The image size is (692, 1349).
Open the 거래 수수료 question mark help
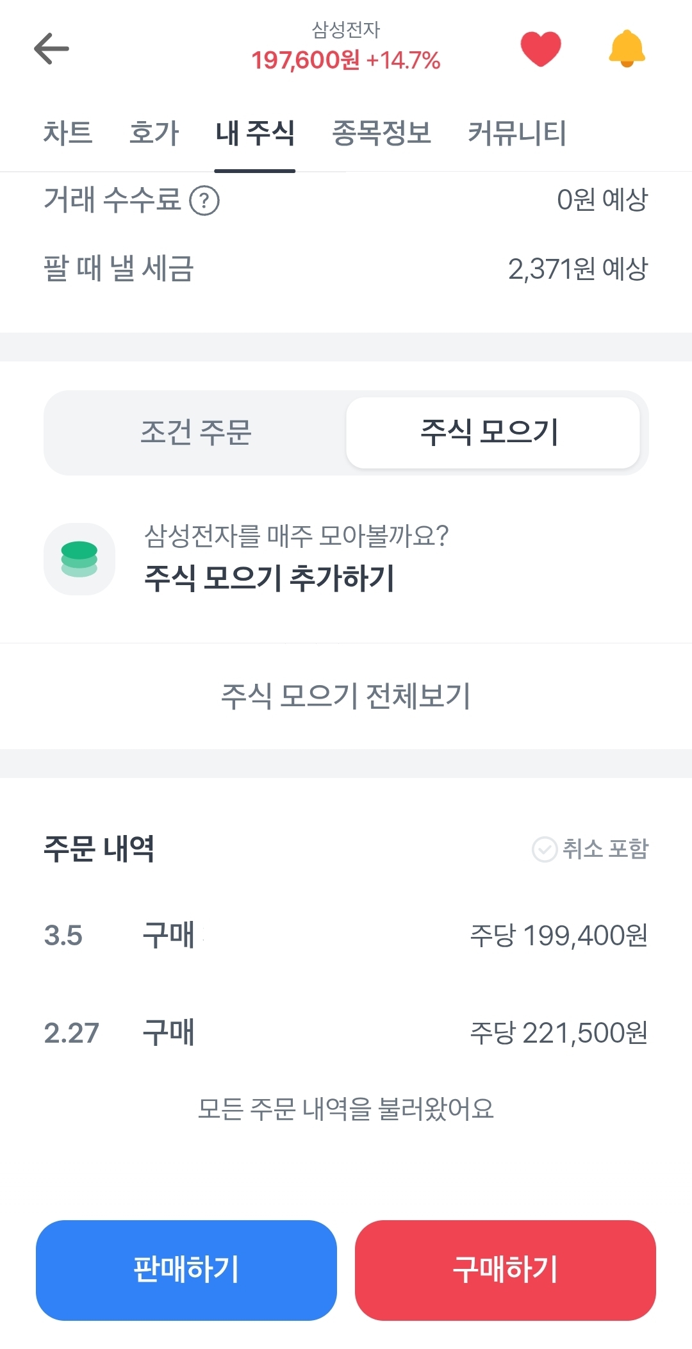point(204,201)
